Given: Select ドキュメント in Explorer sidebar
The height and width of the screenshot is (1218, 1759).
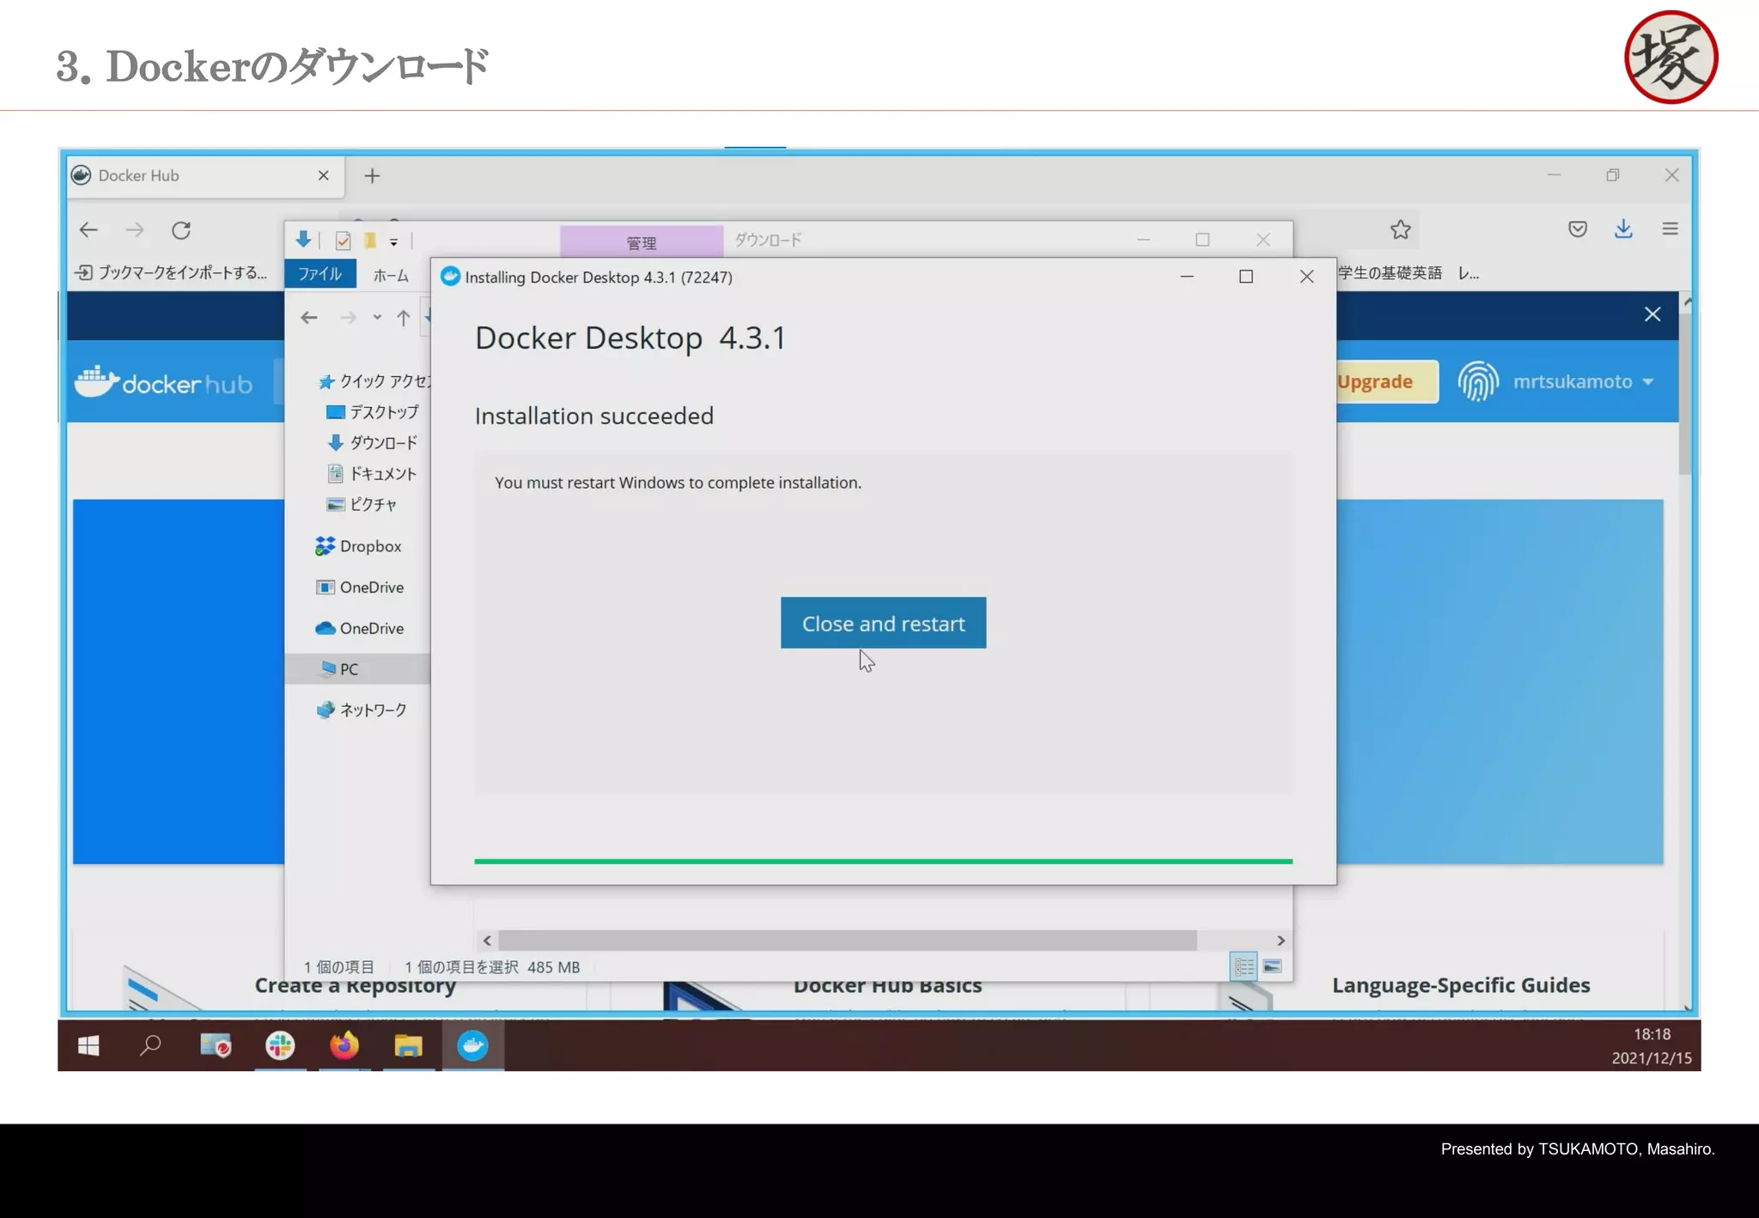Looking at the screenshot, I should [373, 474].
